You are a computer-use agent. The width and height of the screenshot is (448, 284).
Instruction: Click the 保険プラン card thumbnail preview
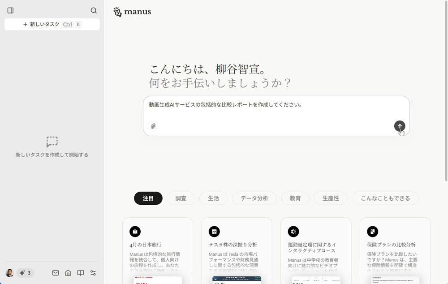coord(395,280)
